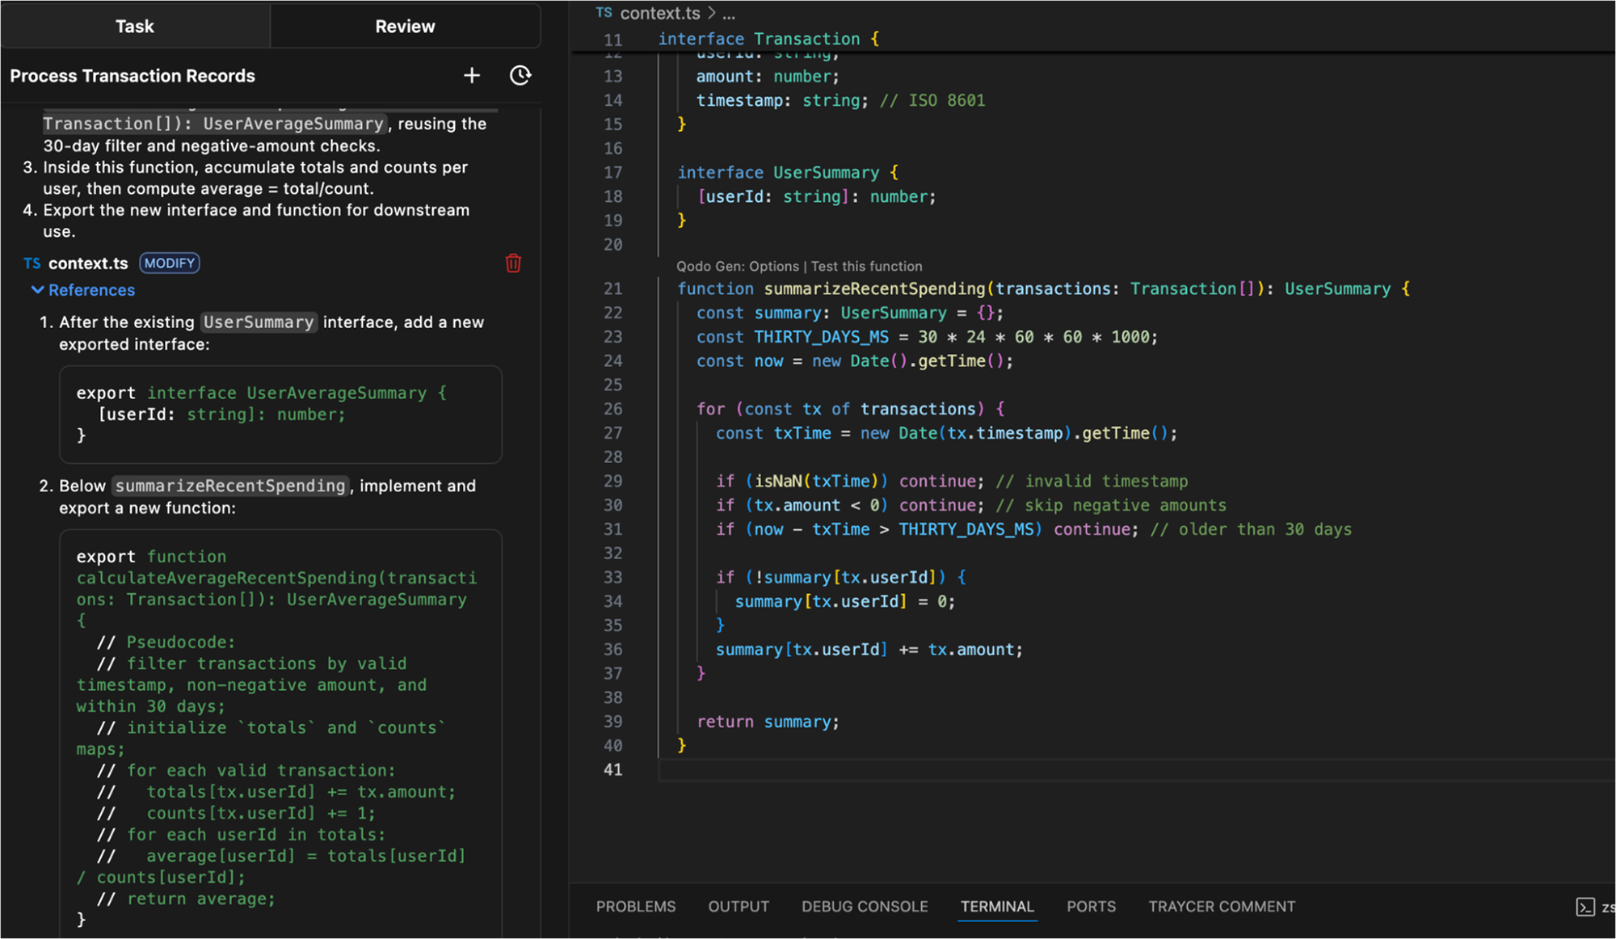This screenshot has width=1616, height=939.
Task: Open the DEBUG CONSOLE tab
Action: click(x=865, y=907)
